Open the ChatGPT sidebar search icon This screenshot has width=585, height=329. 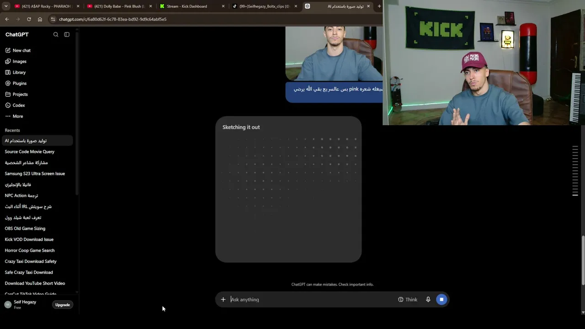(56, 35)
